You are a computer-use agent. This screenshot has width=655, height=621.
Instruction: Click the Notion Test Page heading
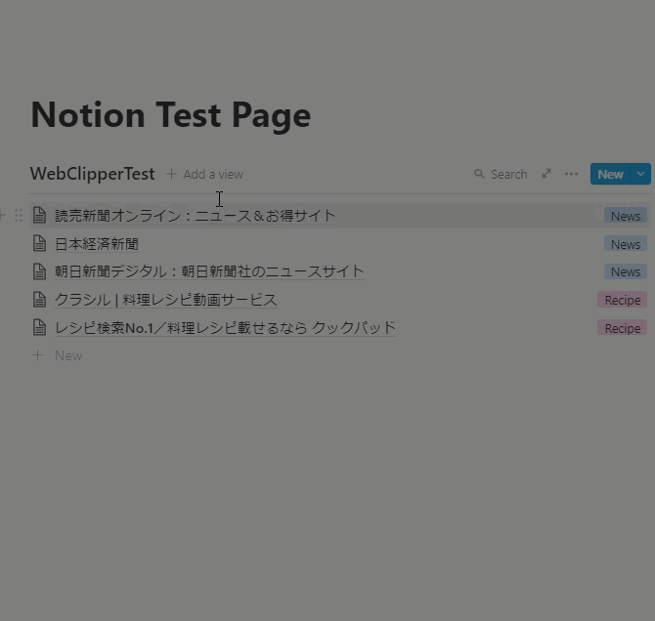point(170,115)
